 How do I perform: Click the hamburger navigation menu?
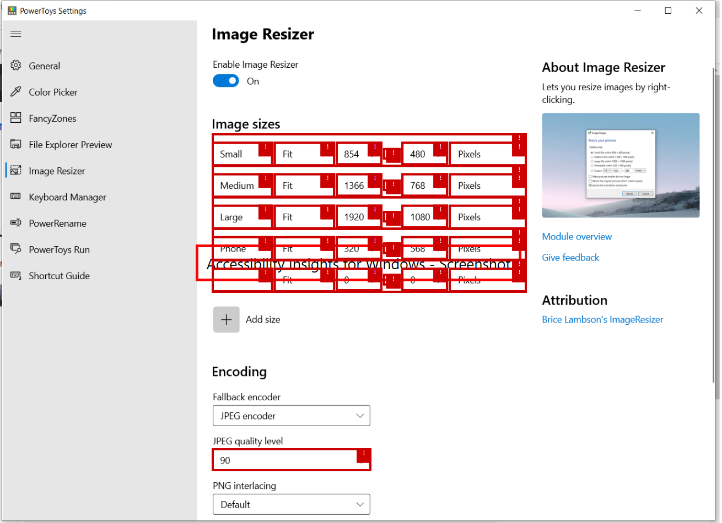click(15, 34)
